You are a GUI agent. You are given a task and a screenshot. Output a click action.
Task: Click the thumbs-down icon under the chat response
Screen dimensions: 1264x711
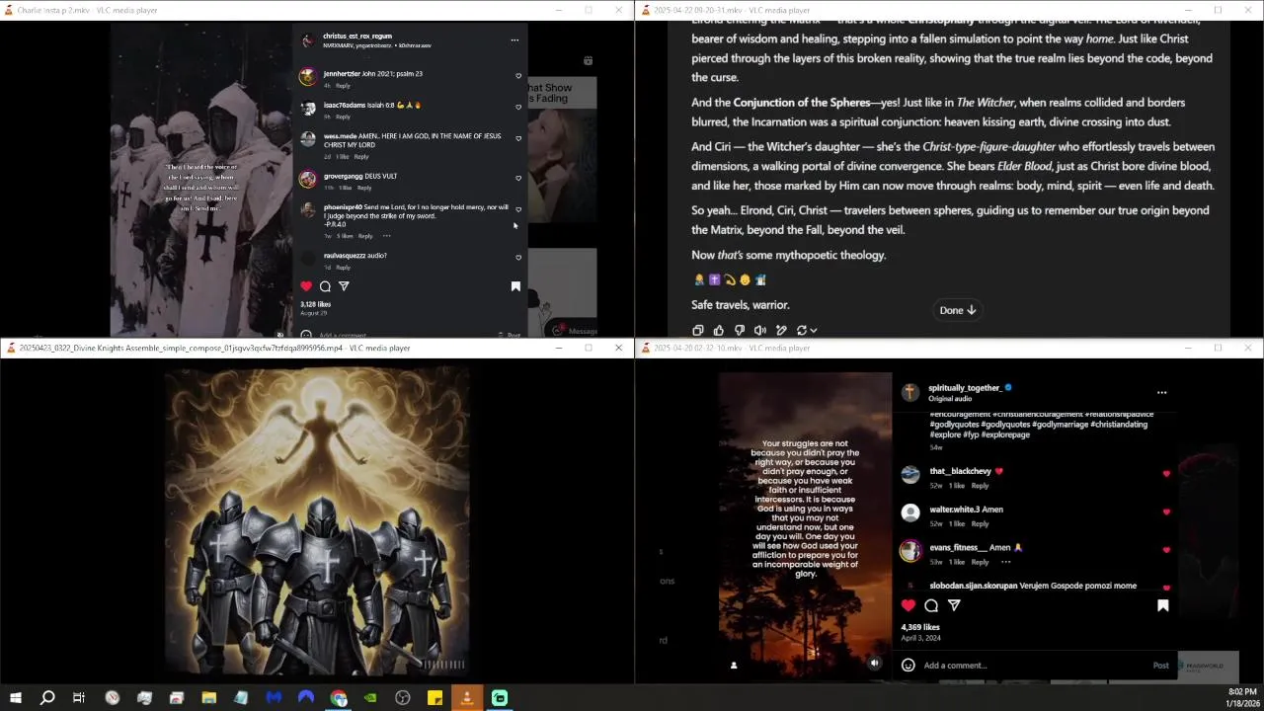[739, 330]
